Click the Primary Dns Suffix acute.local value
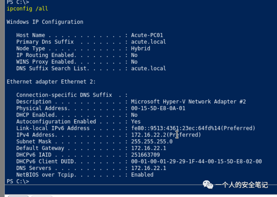The width and height of the screenshot is (277, 197). 148,42
